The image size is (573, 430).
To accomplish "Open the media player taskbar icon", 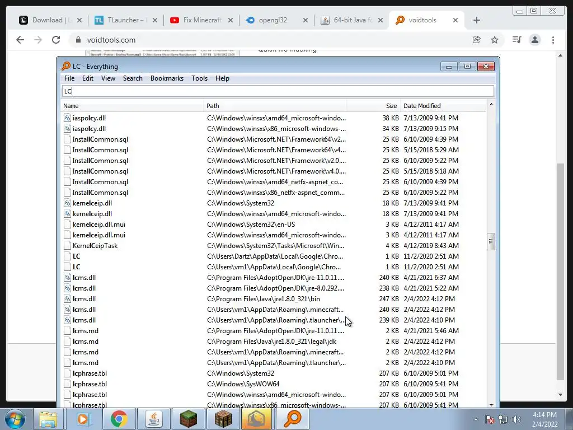I will [83, 419].
